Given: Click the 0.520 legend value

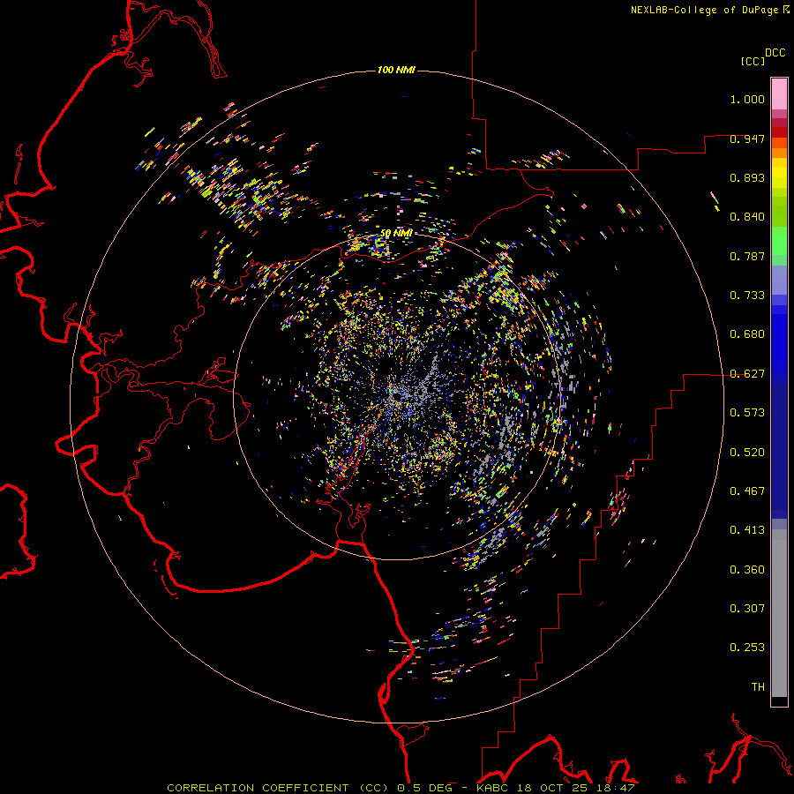Looking at the screenshot, I should [747, 453].
